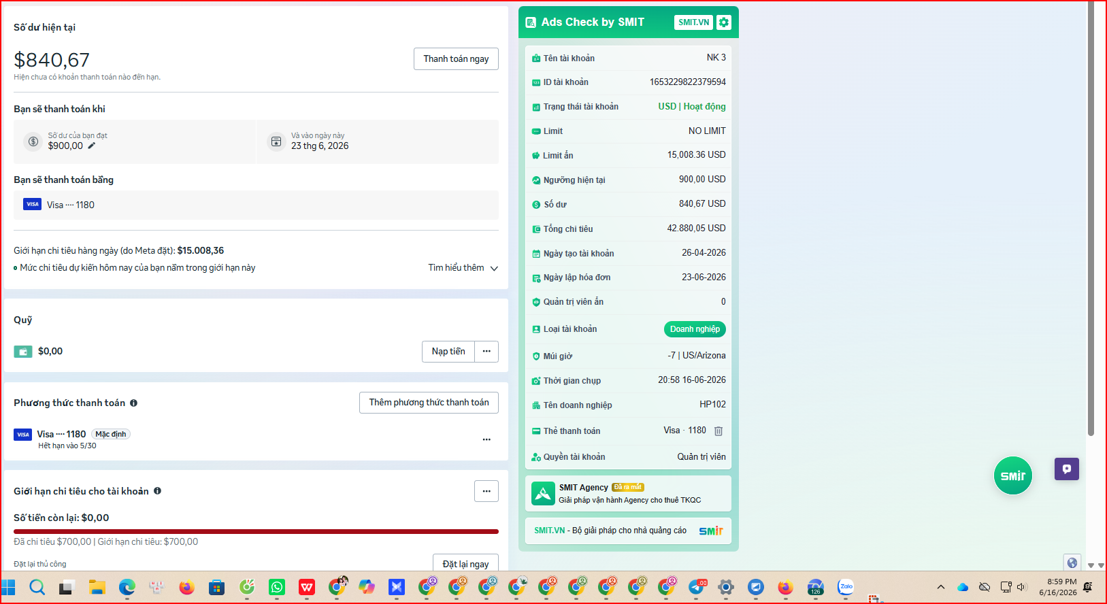Click the Ads Check by SMIT header logo icon
Image resolution: width=1107 pixels, height=604 pixels.
coord(531,22)
